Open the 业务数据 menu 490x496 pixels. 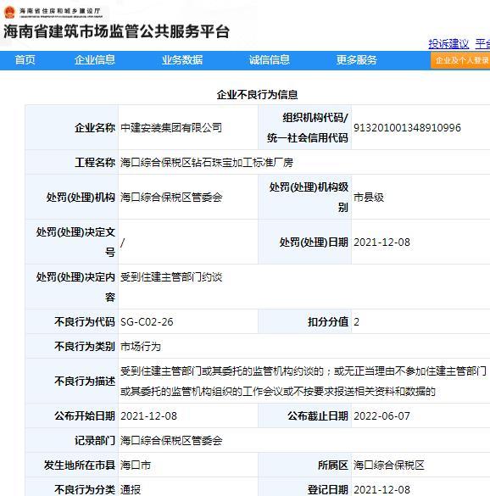182,60
